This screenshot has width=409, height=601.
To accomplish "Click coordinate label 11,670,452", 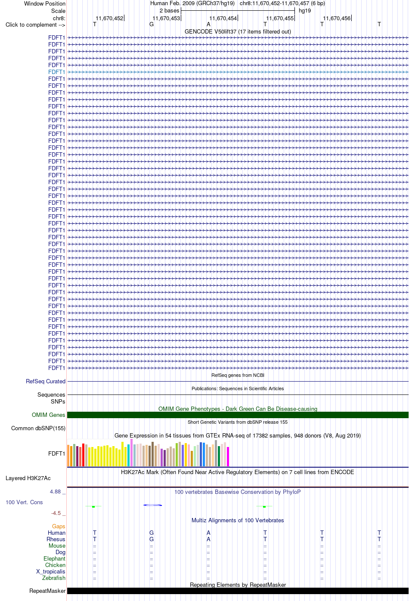I will [x=109, y=18].
